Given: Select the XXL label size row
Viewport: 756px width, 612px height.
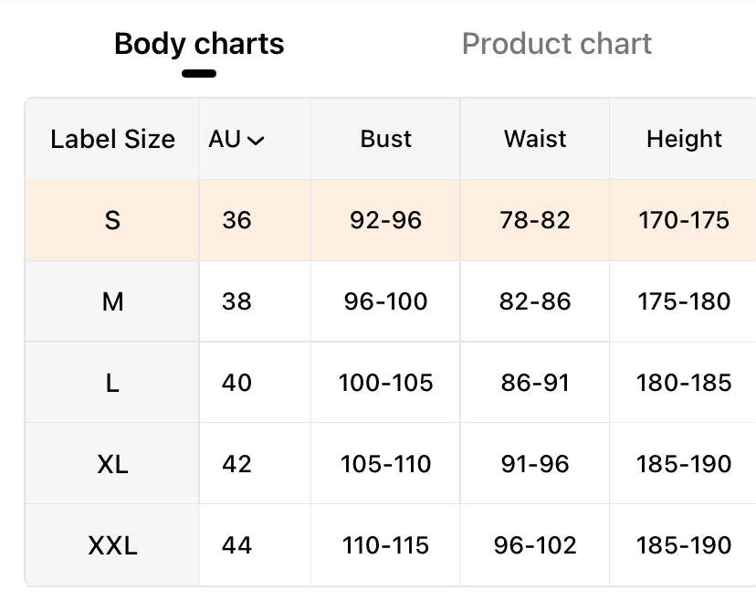Looking at the screenshot, I should point(112,545).
